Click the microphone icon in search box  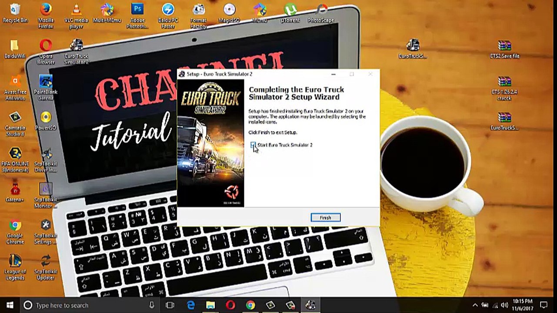click(152, 305)
